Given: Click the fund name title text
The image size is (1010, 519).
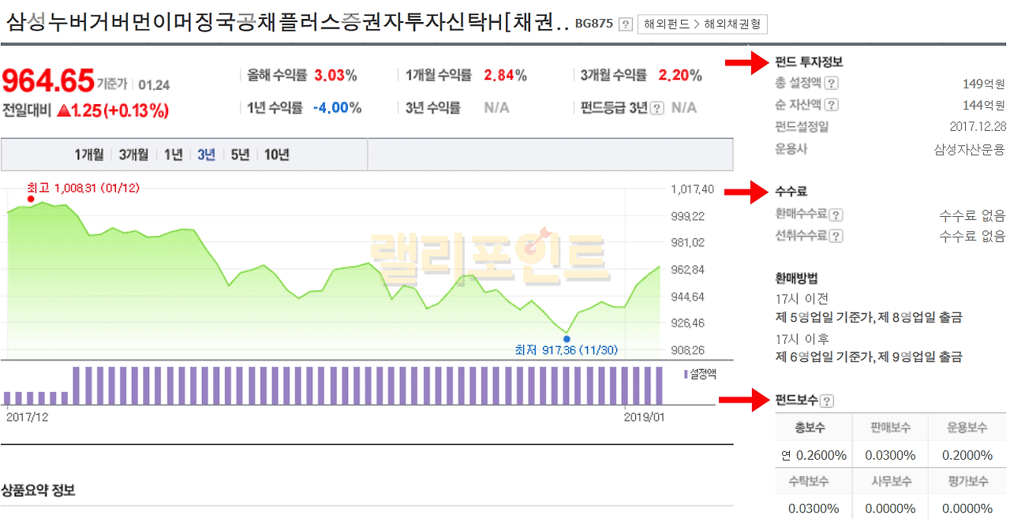Looking at the screenshot, I should tap(287, 22).
